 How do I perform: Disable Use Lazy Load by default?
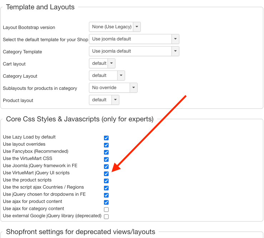pyautogui.click(x=106, y=138)
